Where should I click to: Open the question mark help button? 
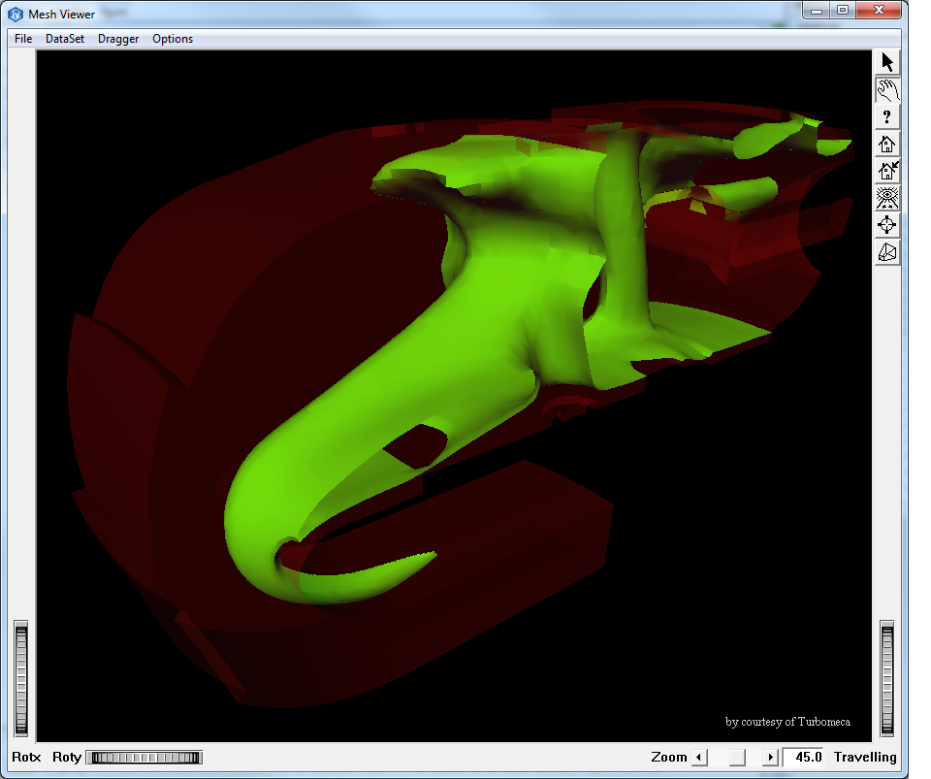(887, 117)
